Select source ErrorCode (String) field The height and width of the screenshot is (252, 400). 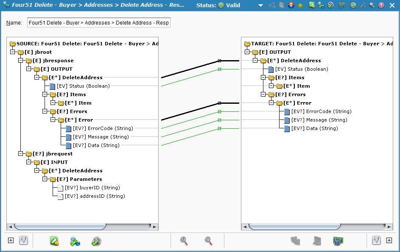coord(103,128)
